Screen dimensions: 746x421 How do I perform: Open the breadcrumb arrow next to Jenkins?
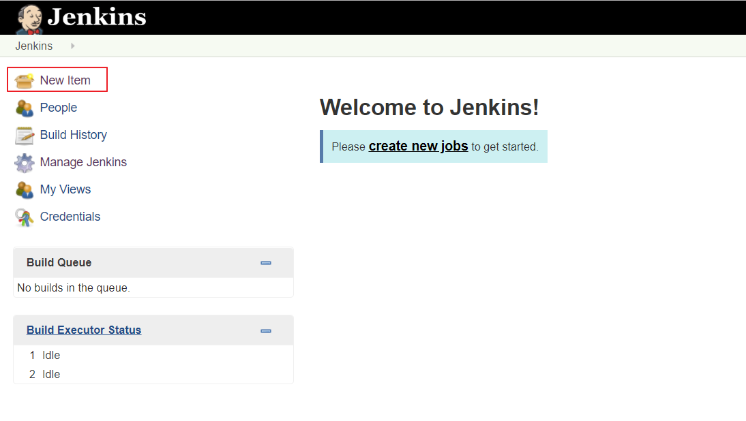72,46
